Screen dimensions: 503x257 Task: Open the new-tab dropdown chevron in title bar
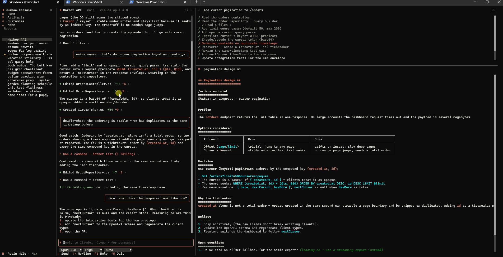click(x=204, y=2)
